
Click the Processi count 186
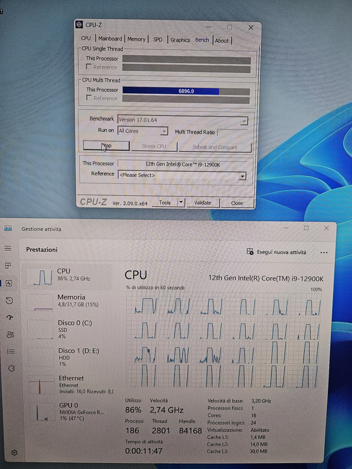coord(132,431)
